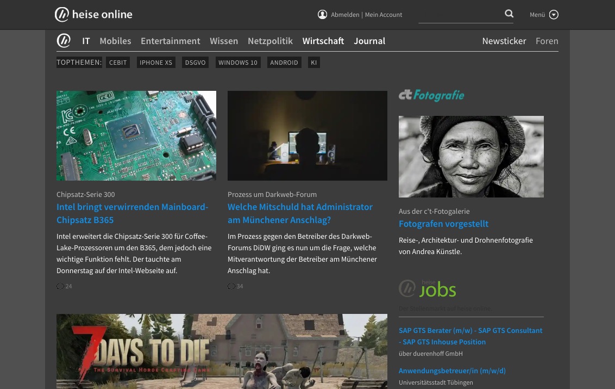The width and height of the screenshot is (615, 389).
Task: Select the DSGVO topic tag
Action: click(x=195, y=62)
